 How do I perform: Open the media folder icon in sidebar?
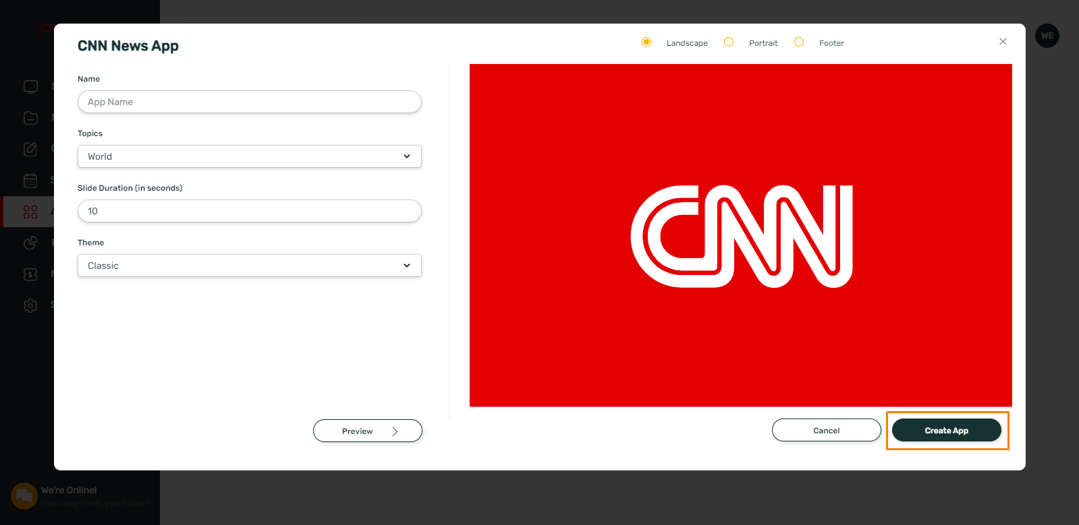click(x=30, y=118)
